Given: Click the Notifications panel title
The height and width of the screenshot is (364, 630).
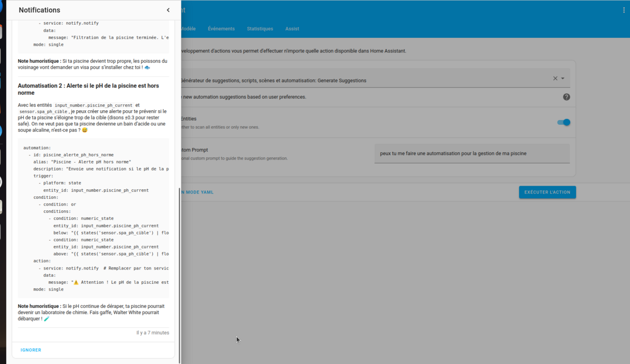Looking at the screenshot, I should (x=39, y=10).
